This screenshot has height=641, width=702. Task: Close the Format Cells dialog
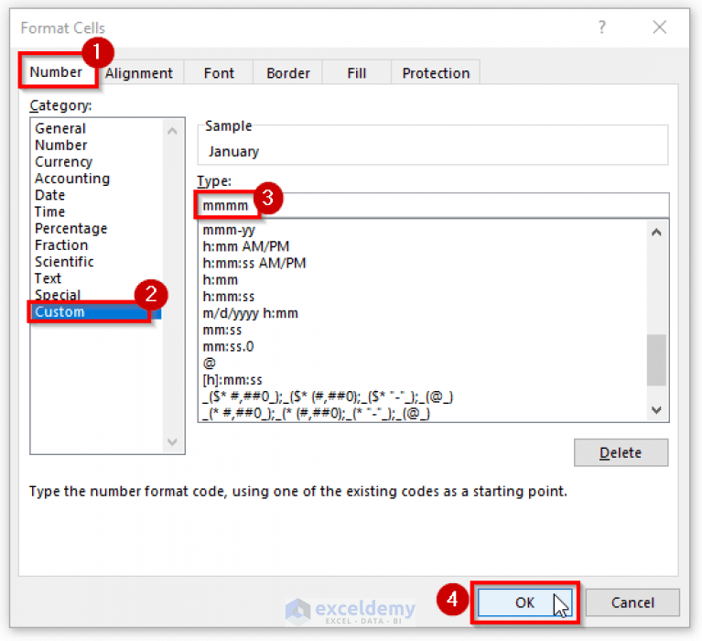coord(659,27)
